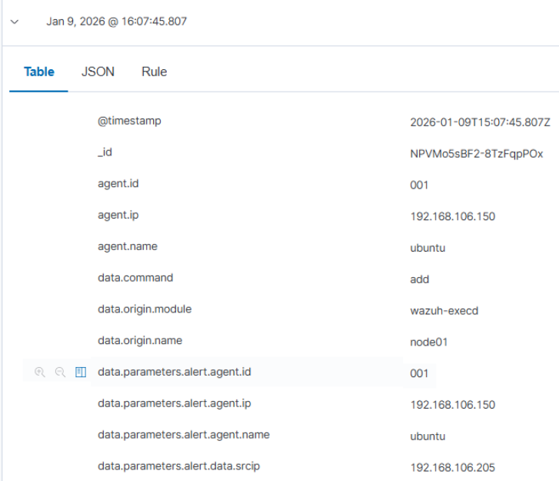Collapse the Jan 9, 2026 document row
Image resolution: width=559 pixels, height=481 pixels.
pos(15,22)
